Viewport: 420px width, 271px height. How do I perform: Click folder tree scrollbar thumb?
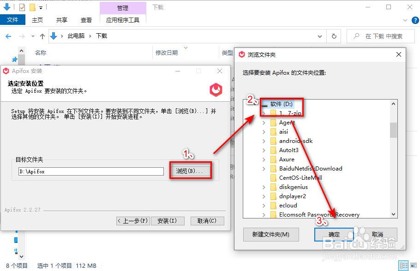coord(393,130)
